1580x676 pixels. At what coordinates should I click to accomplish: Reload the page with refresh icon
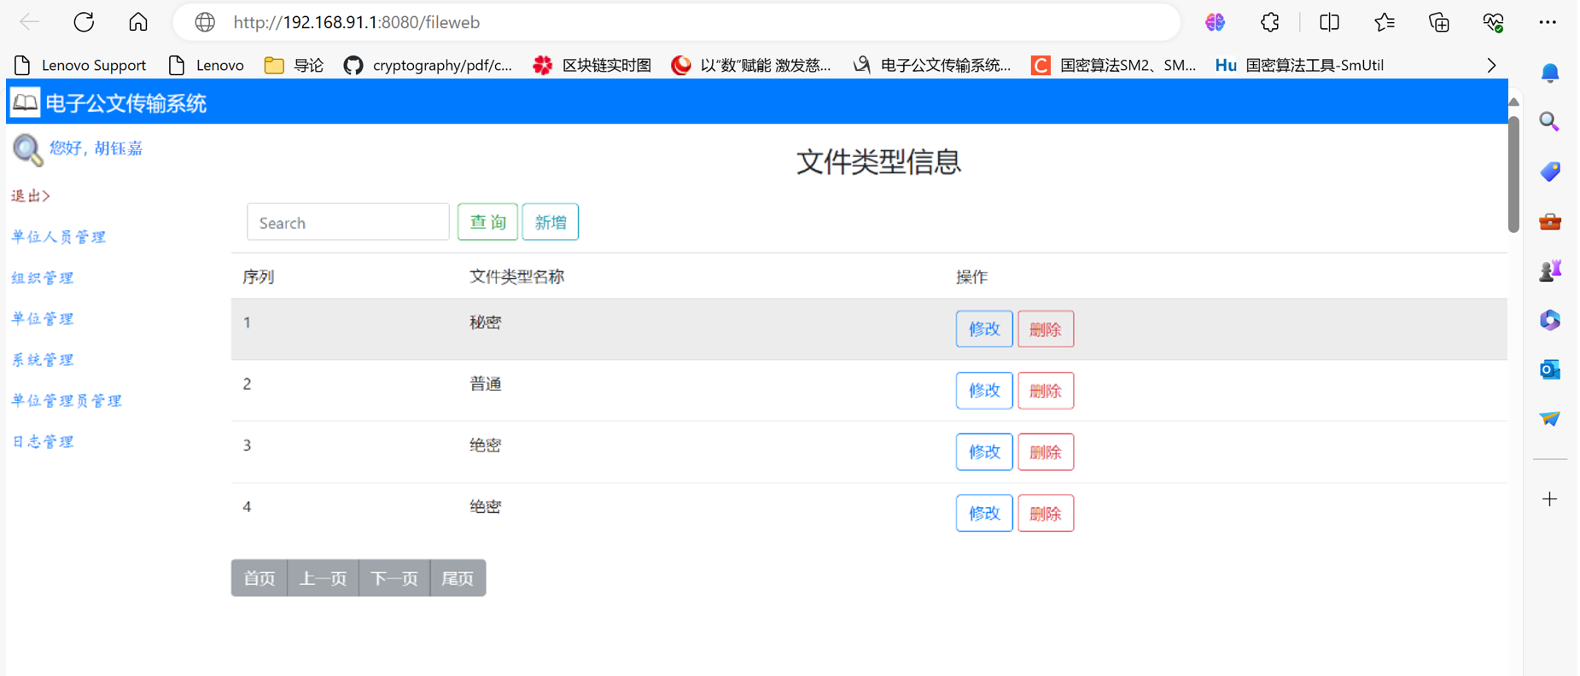(x=84, y=22)
